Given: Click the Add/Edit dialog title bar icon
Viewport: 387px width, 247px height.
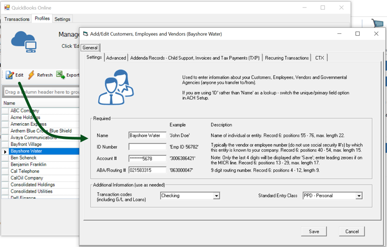Looking at the screenshot, I should point(85,33).
